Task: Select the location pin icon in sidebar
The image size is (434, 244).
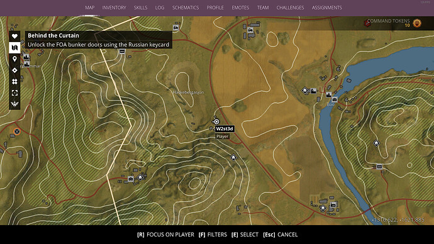Action: [14, 59]
